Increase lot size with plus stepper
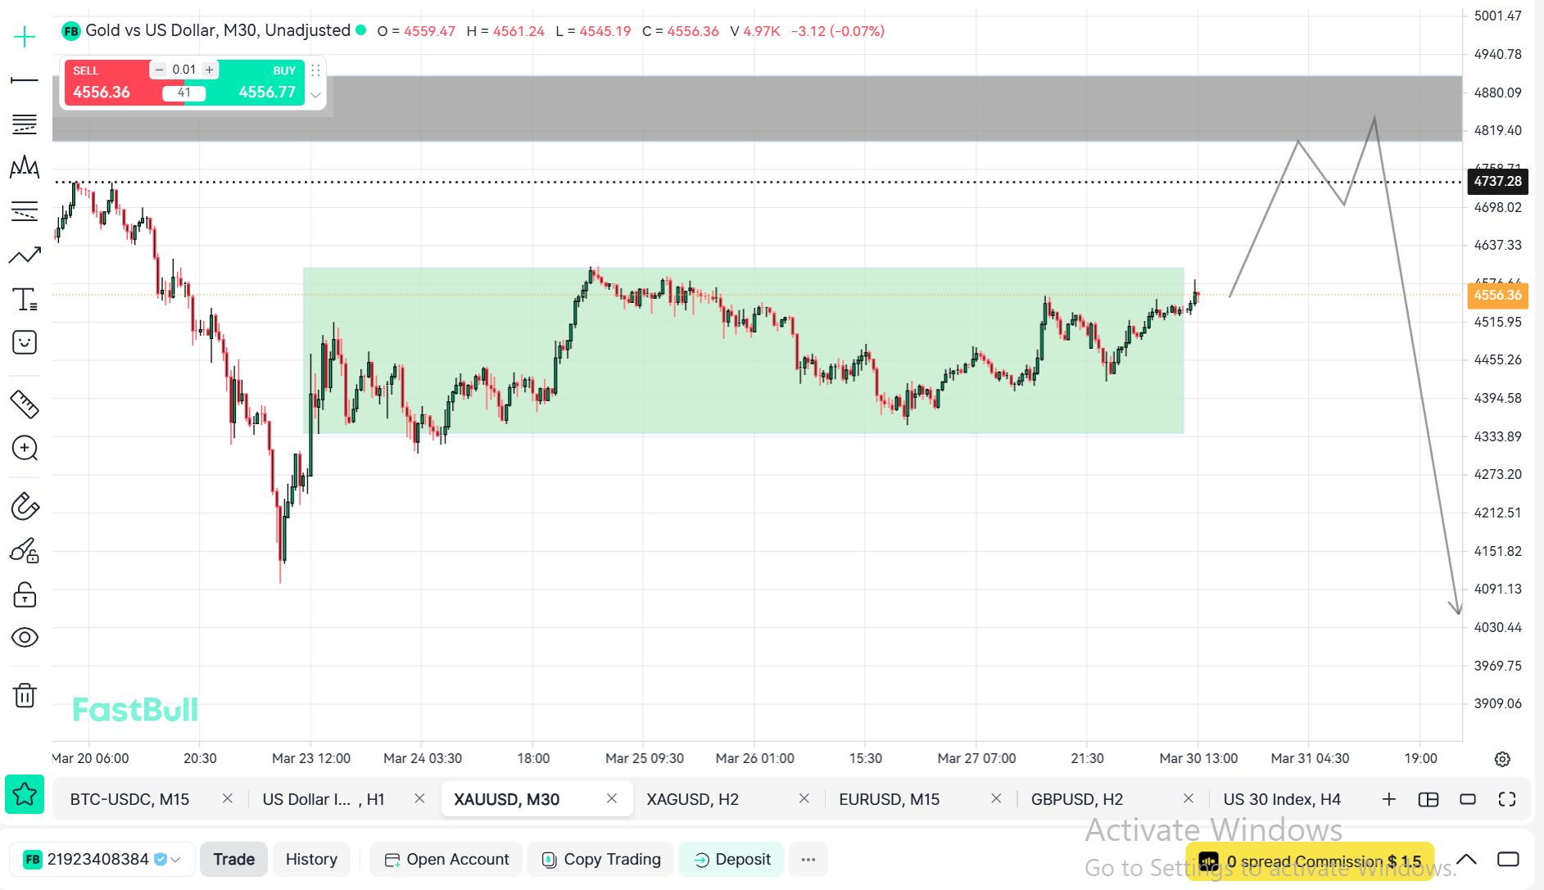The image size is (1544, 890). click(x=210, y=70)
